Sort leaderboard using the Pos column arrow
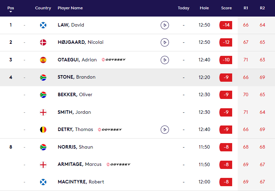Viewport: 275px width, 191px height. [11, 12]
